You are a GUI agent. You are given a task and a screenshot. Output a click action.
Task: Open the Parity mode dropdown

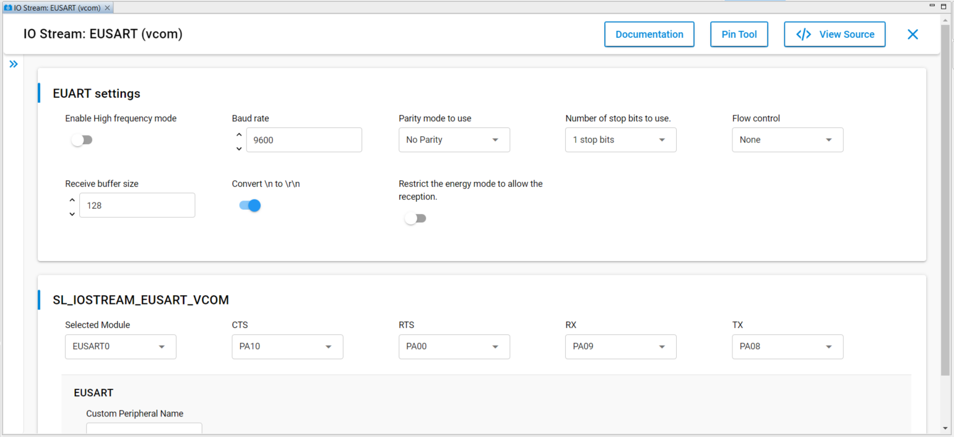(x=454, y=140)
